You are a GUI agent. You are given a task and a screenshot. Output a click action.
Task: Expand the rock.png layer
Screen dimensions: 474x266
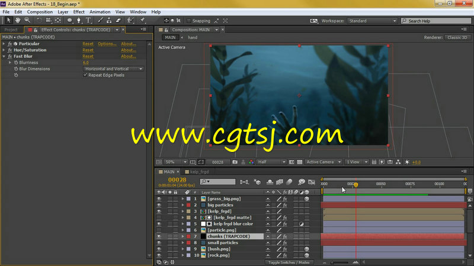182,255
